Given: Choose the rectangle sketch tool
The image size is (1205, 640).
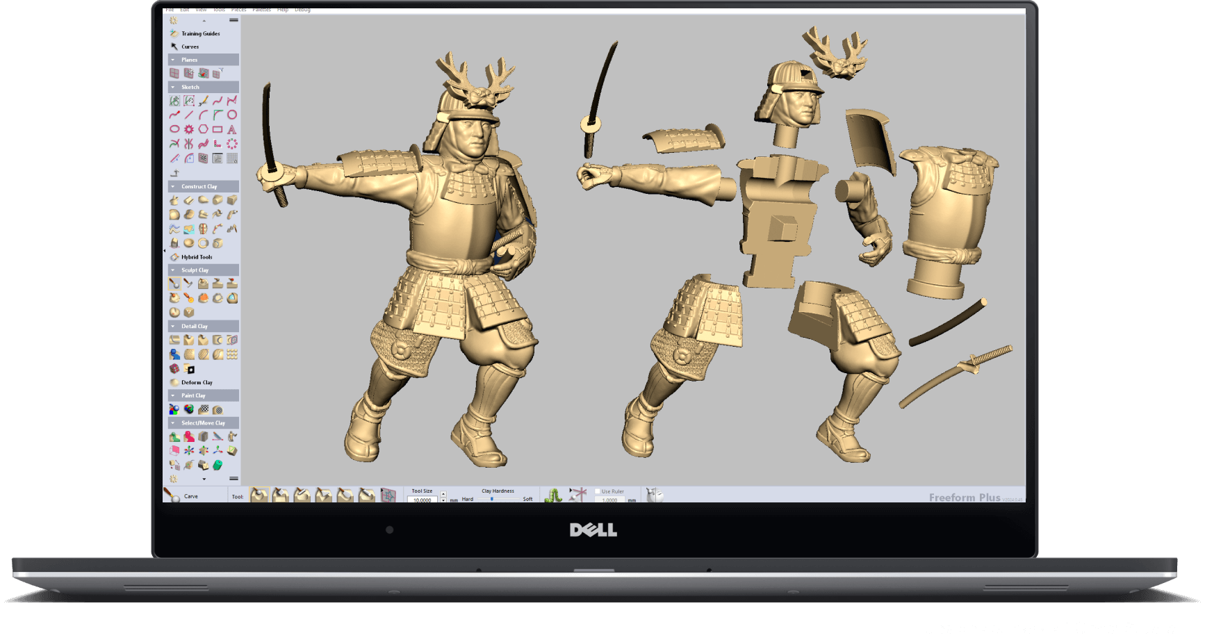Looking at the screenshot, I should [x=218, y=129].
